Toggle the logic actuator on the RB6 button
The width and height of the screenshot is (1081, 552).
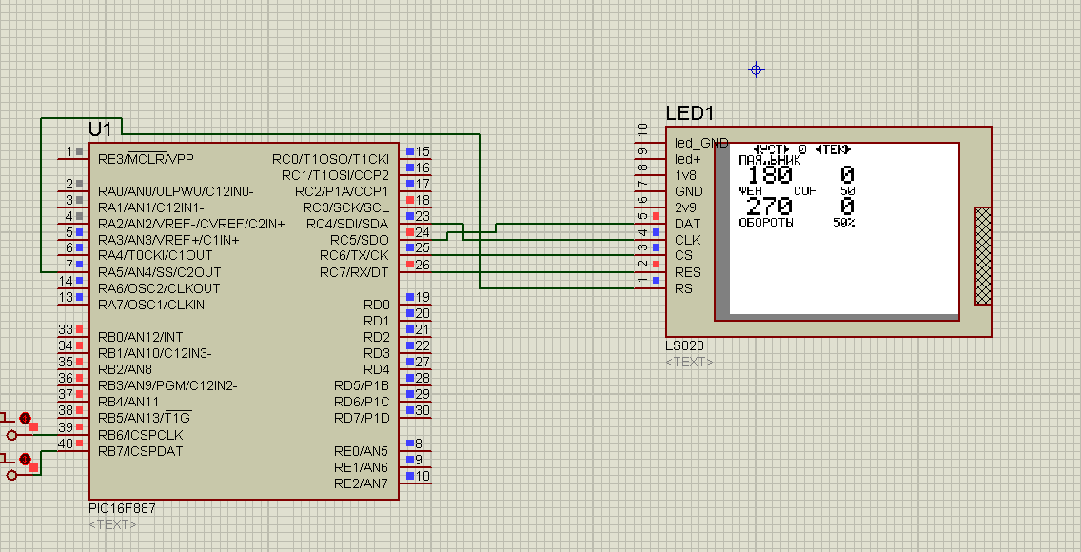point(25,419)
